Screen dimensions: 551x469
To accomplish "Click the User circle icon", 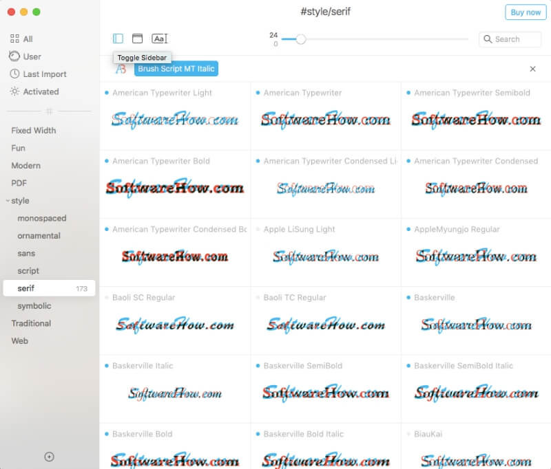I will pos(14,56).
